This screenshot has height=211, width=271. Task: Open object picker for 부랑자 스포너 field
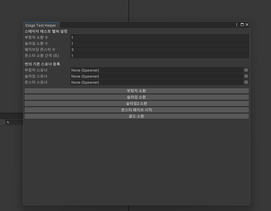click(x=246, y=70)
